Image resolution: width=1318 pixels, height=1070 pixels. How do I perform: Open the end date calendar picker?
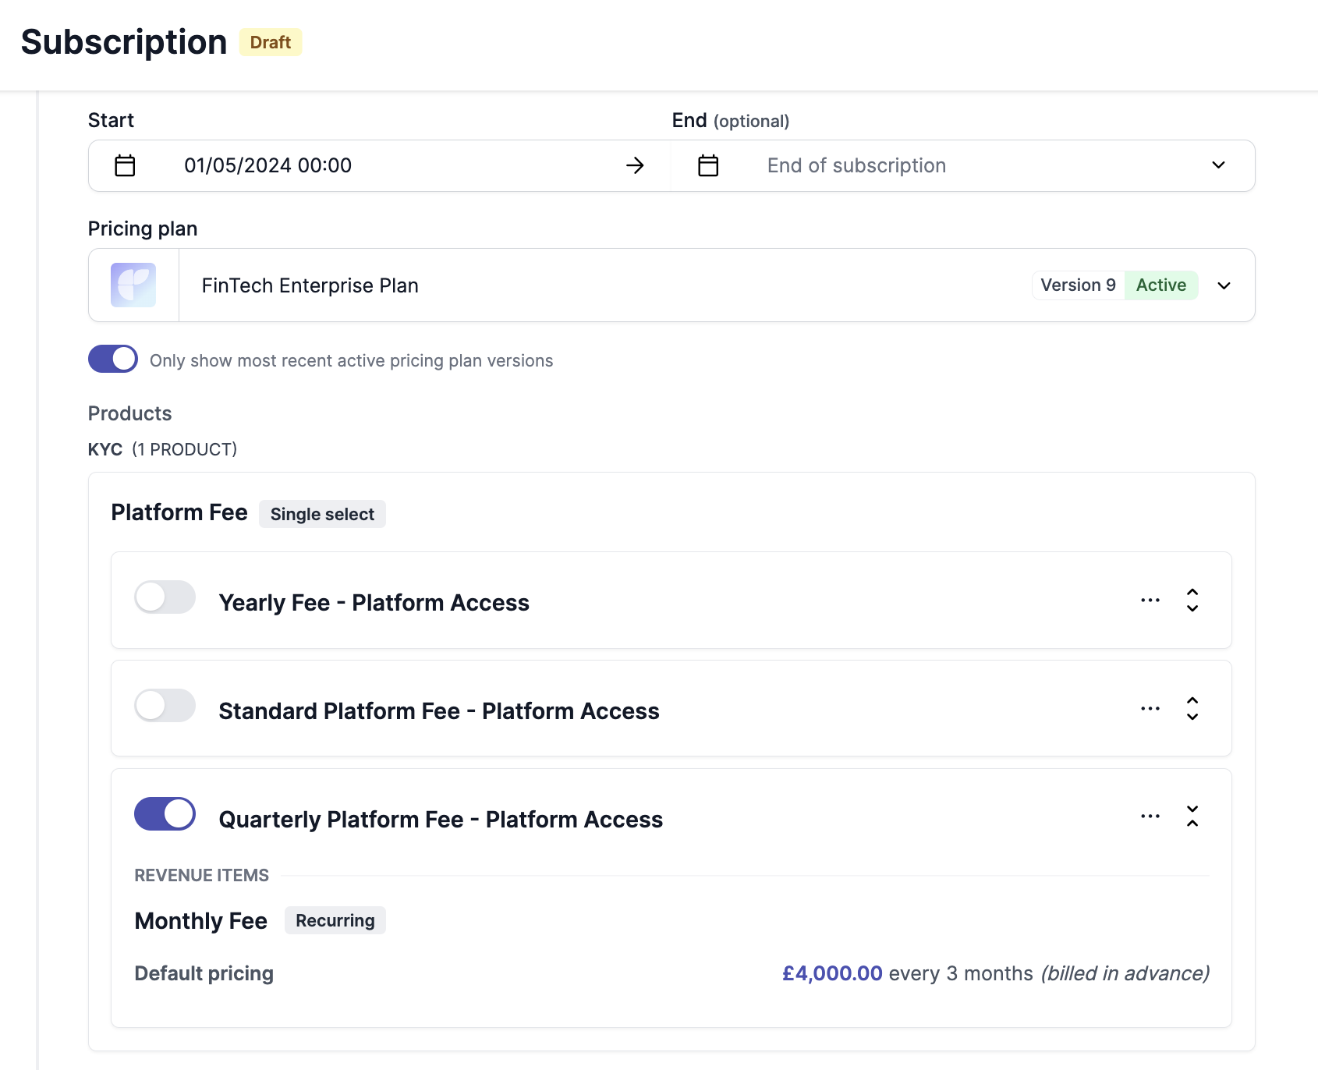click(707, 165)
